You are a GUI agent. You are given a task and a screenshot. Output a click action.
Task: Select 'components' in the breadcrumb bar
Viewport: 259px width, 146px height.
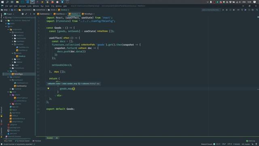(x=25, y=10)
